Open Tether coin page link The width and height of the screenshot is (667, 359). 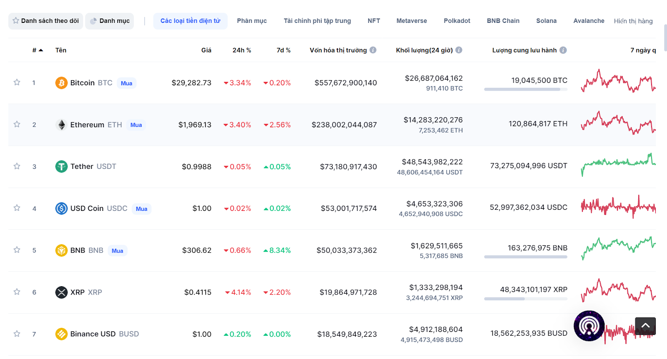(93, 166)
